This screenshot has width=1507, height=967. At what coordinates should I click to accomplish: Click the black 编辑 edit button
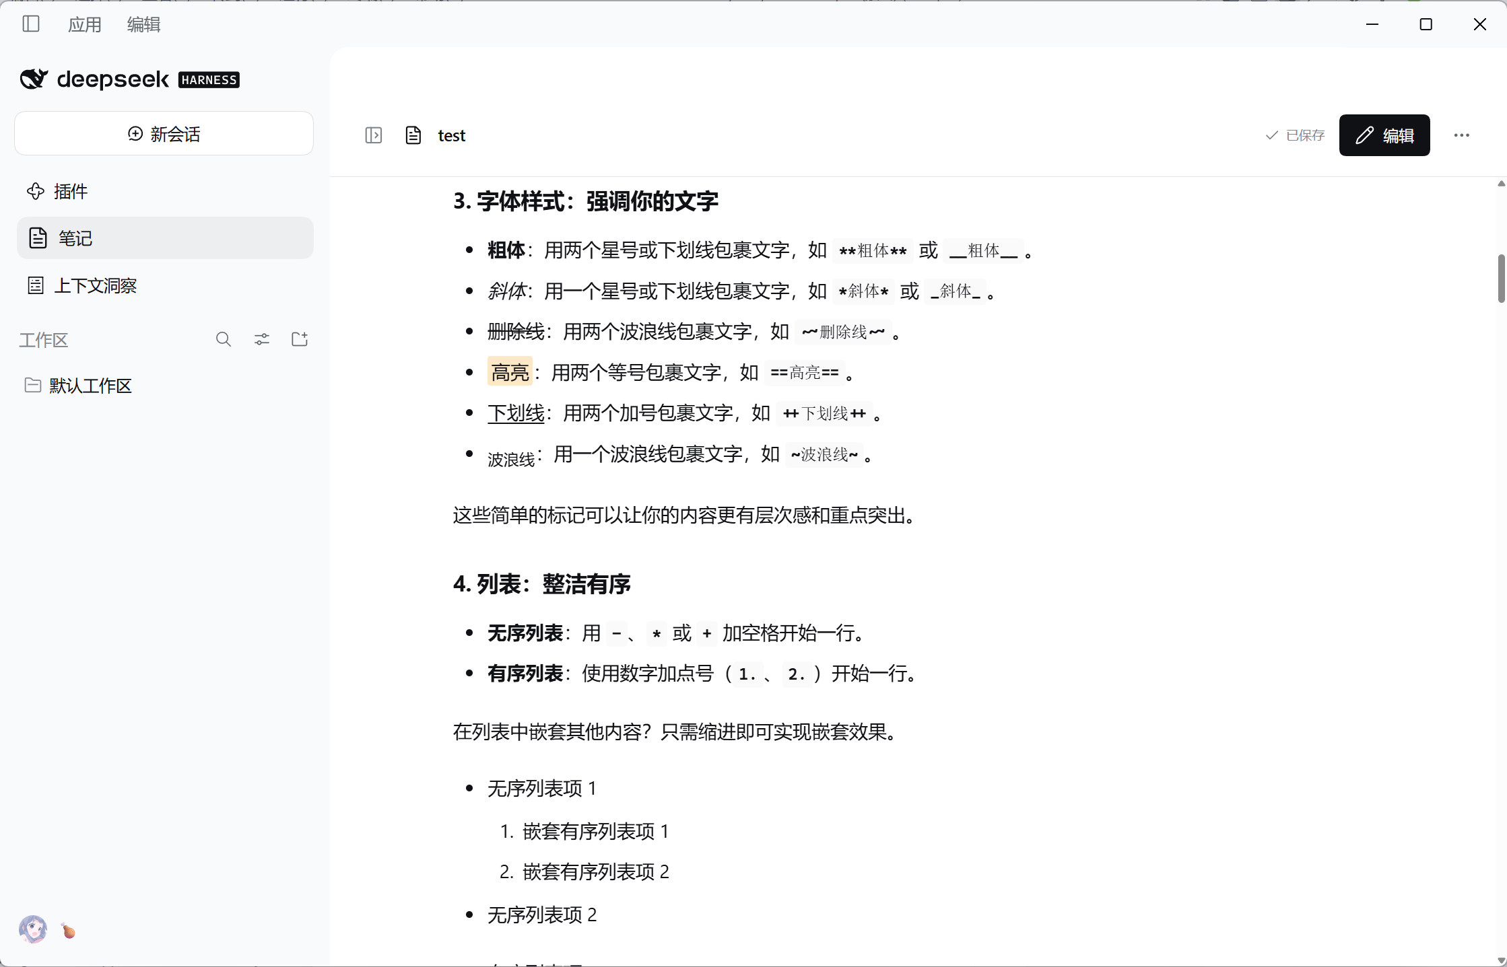click(1384, 135)
